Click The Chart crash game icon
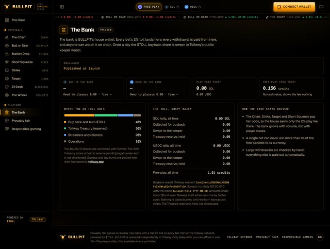Image resolution: width=330 pixels, height=249 pixels. pyautogui.click(x=7, y=37)
